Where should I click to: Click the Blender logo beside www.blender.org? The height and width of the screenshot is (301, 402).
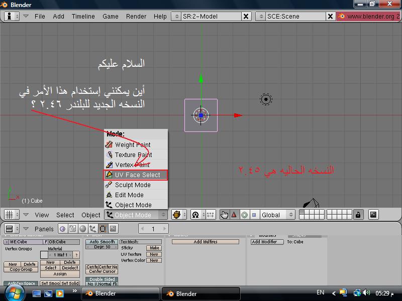(342, 16)
